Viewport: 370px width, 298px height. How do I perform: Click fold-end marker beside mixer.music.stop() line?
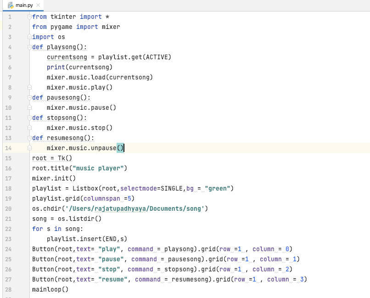click(x=29, y=128)
